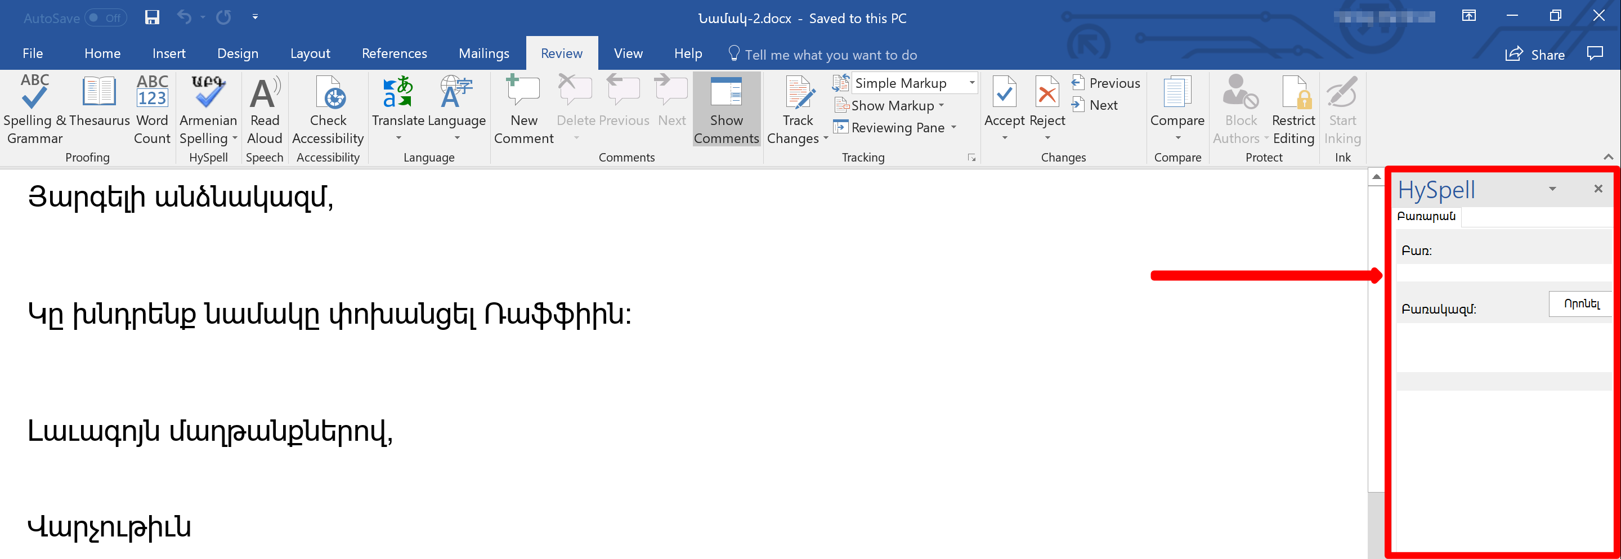Click the Բառ input field in HySpell
The image size is (1621, 559).
(x=1503, y=272)
